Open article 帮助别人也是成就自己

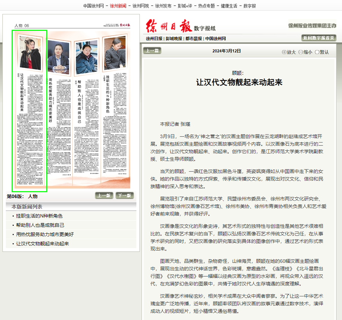click(40, 225)
